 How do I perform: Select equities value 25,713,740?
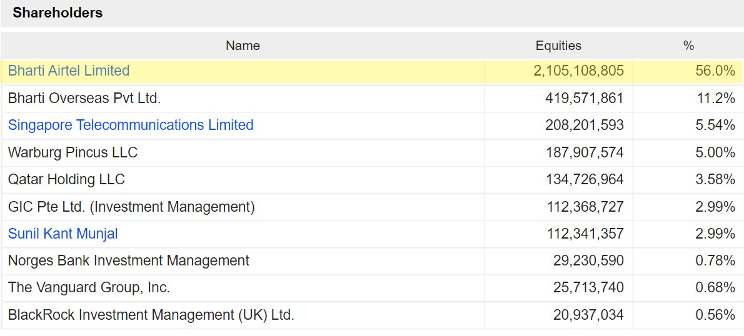point(588,288)
